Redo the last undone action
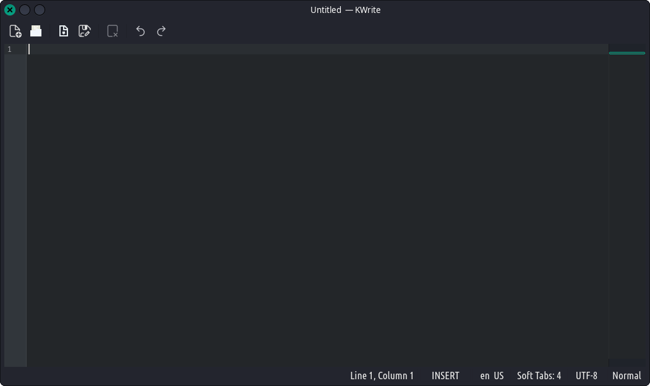The height and width of the screenshot is (386, 650). [x=161, y=31]
